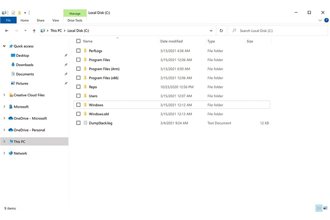Refresh the Local Disk (C:) view
Screen dimensions: 330x220
(x=221, y=31)
